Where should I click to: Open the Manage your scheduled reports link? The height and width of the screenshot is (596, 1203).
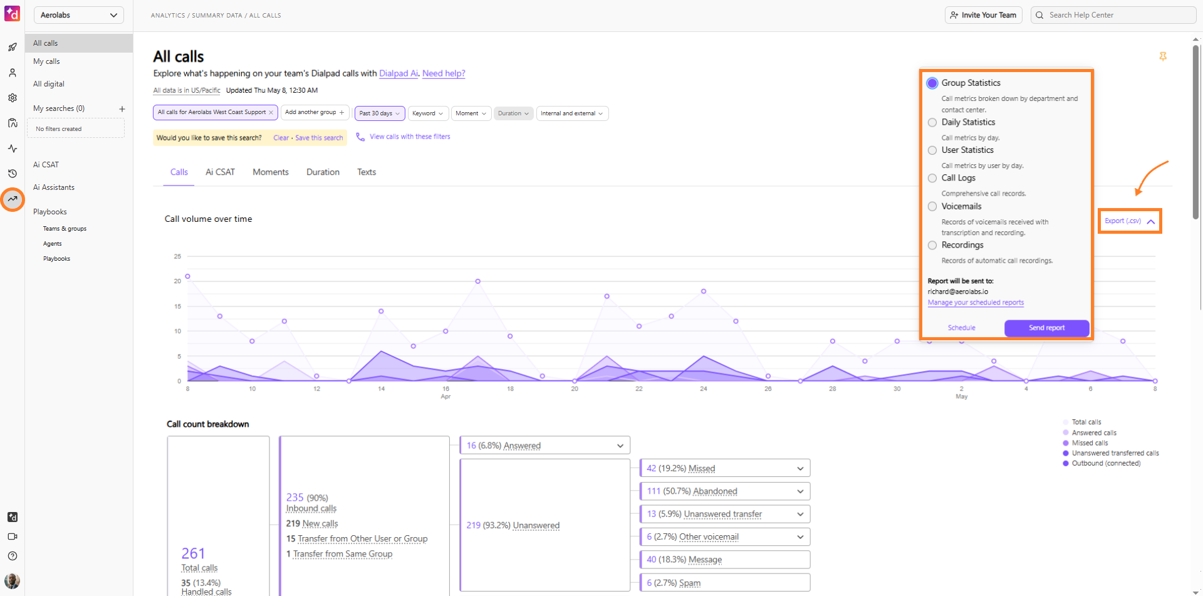point(976,303)
